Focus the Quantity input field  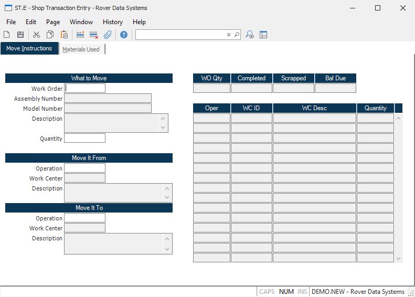coord(84,139)
